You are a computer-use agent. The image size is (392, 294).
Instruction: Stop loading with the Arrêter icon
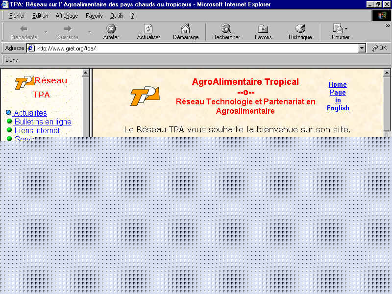click(111, 29)
